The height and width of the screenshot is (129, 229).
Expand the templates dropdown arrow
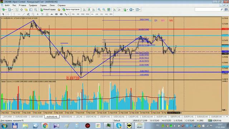pyautogui.click(x=140, y=10)
